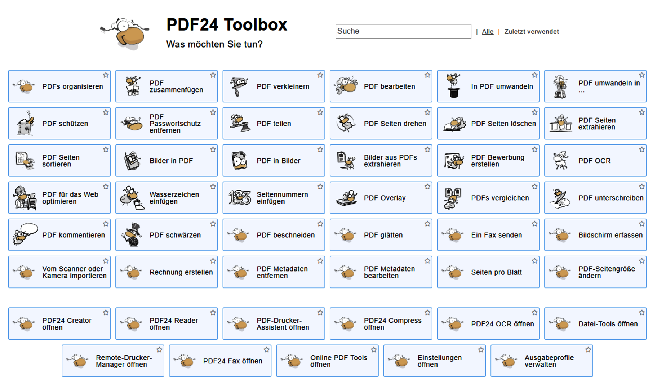Star the PDF OCR tile as favorite

coord(642,149)
